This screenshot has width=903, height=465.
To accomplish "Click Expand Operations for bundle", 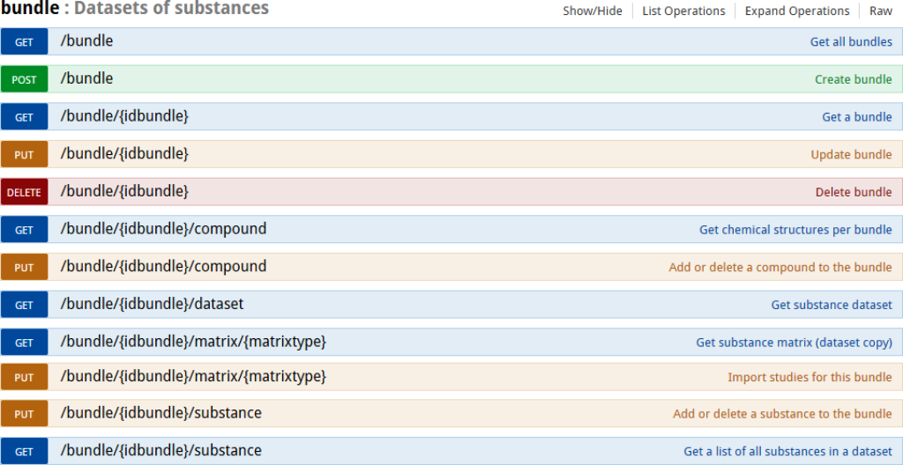I will [x=796, y=11].
